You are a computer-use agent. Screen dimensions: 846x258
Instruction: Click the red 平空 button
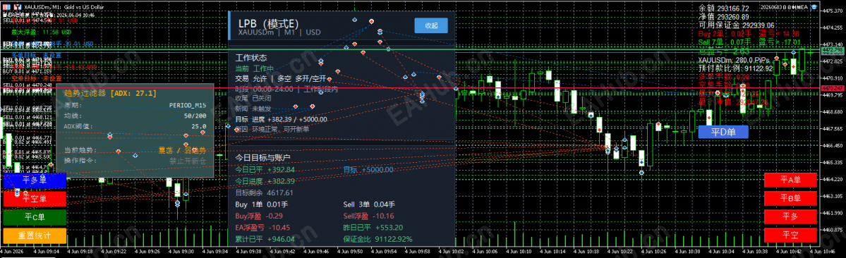tap(791, 235)
